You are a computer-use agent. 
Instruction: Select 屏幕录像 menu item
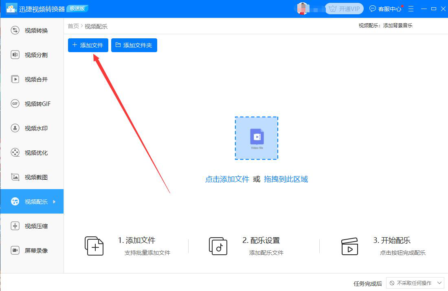click(32, 250)
